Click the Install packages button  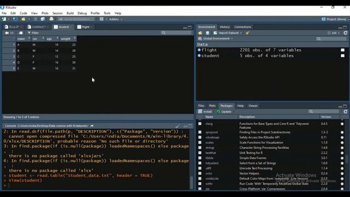point(205,112)
